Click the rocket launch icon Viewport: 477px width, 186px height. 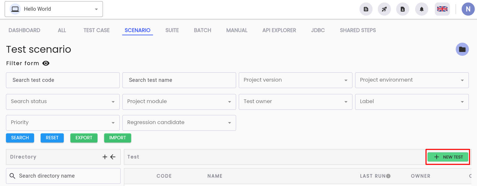[x=384, y=9]
